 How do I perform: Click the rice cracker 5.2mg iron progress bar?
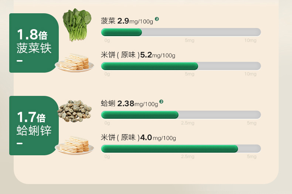181,66
